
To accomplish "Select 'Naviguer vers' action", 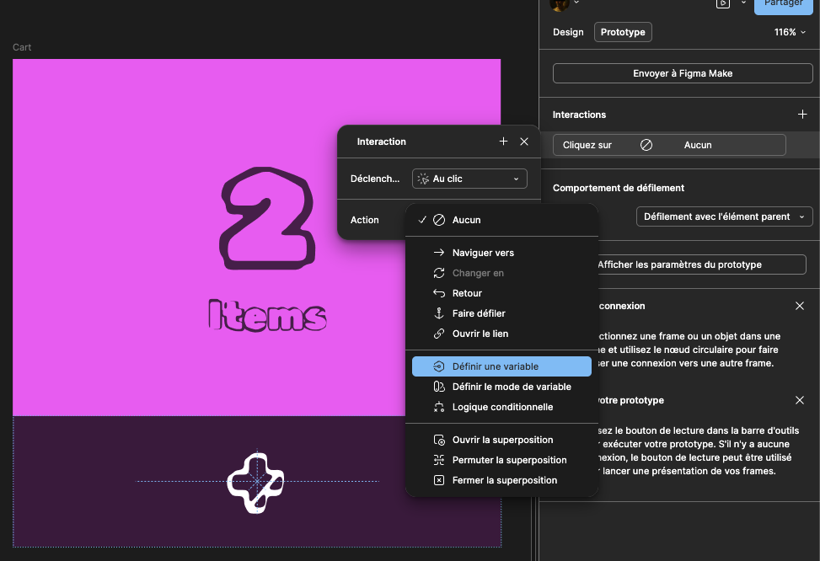I will [x=482, y=253].
